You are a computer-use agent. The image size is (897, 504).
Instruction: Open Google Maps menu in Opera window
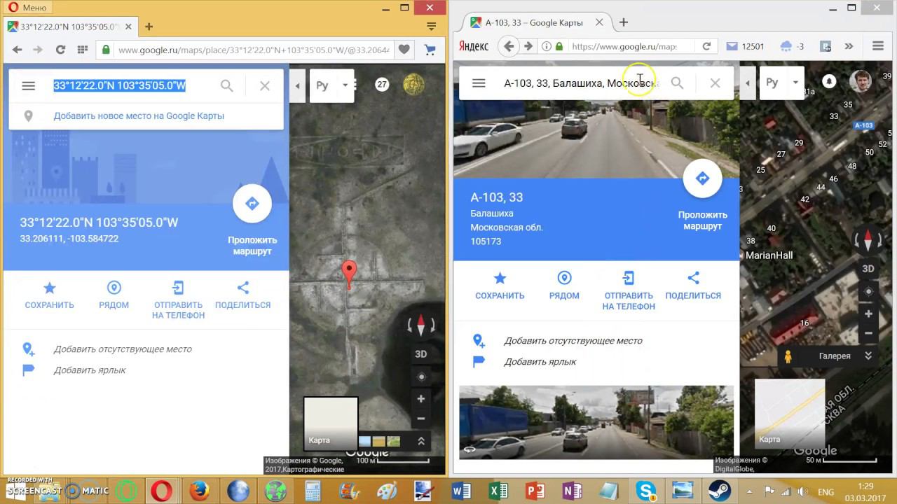pyautogui.click(x=28, y=85)
